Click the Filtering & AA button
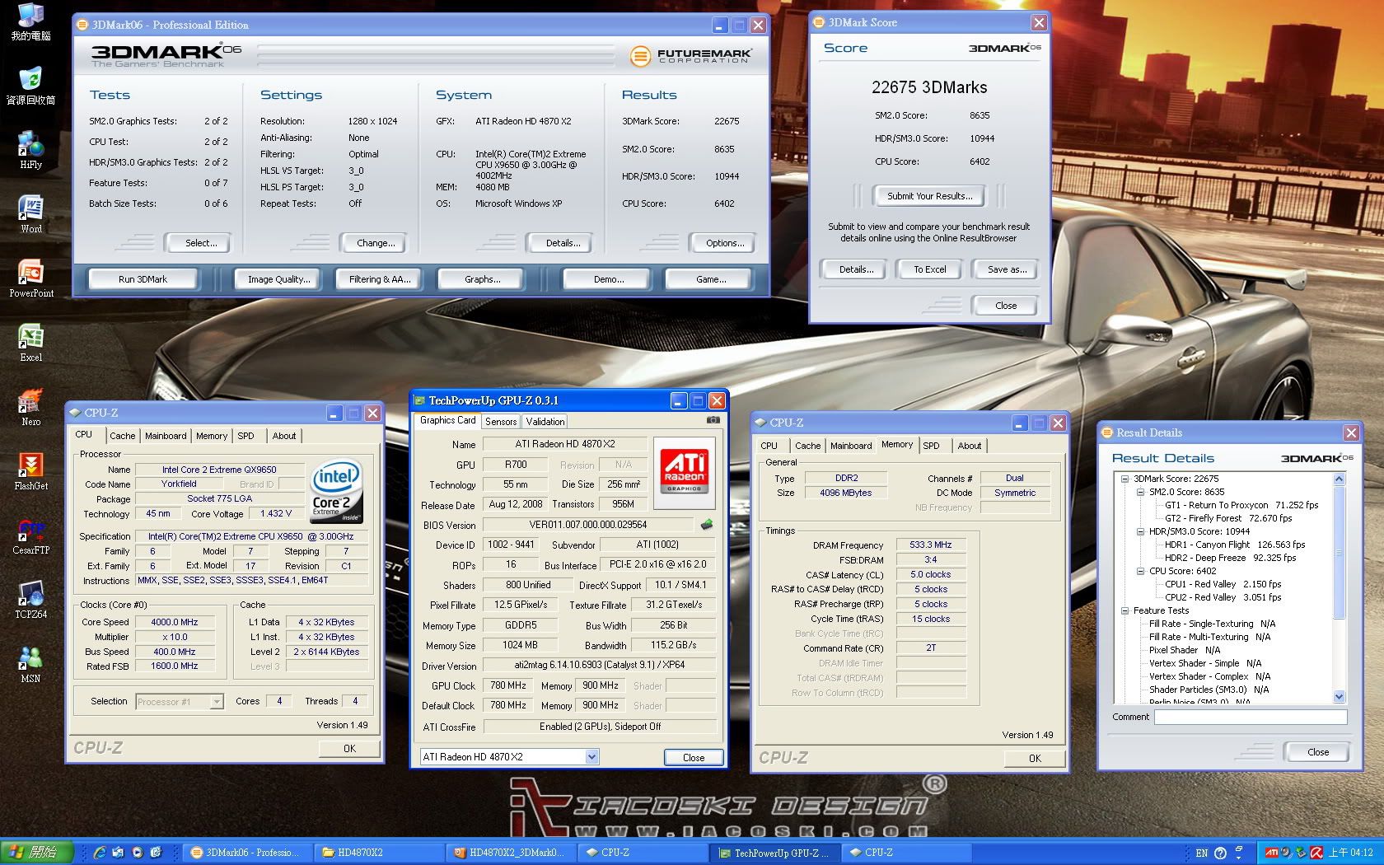Screen dimensions: 1384x865 pyautogui.click(x=380, y=279)
